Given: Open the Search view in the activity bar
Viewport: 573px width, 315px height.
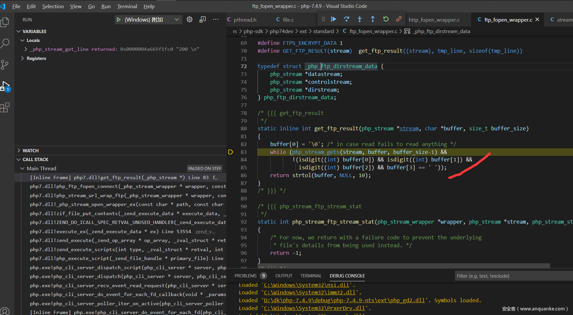Looking at the screenshot, I should (5, 43).
